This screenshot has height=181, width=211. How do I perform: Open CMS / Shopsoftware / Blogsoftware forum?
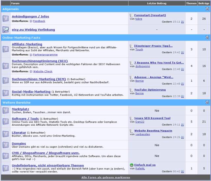pyautogui.click(x=45, y=153)
